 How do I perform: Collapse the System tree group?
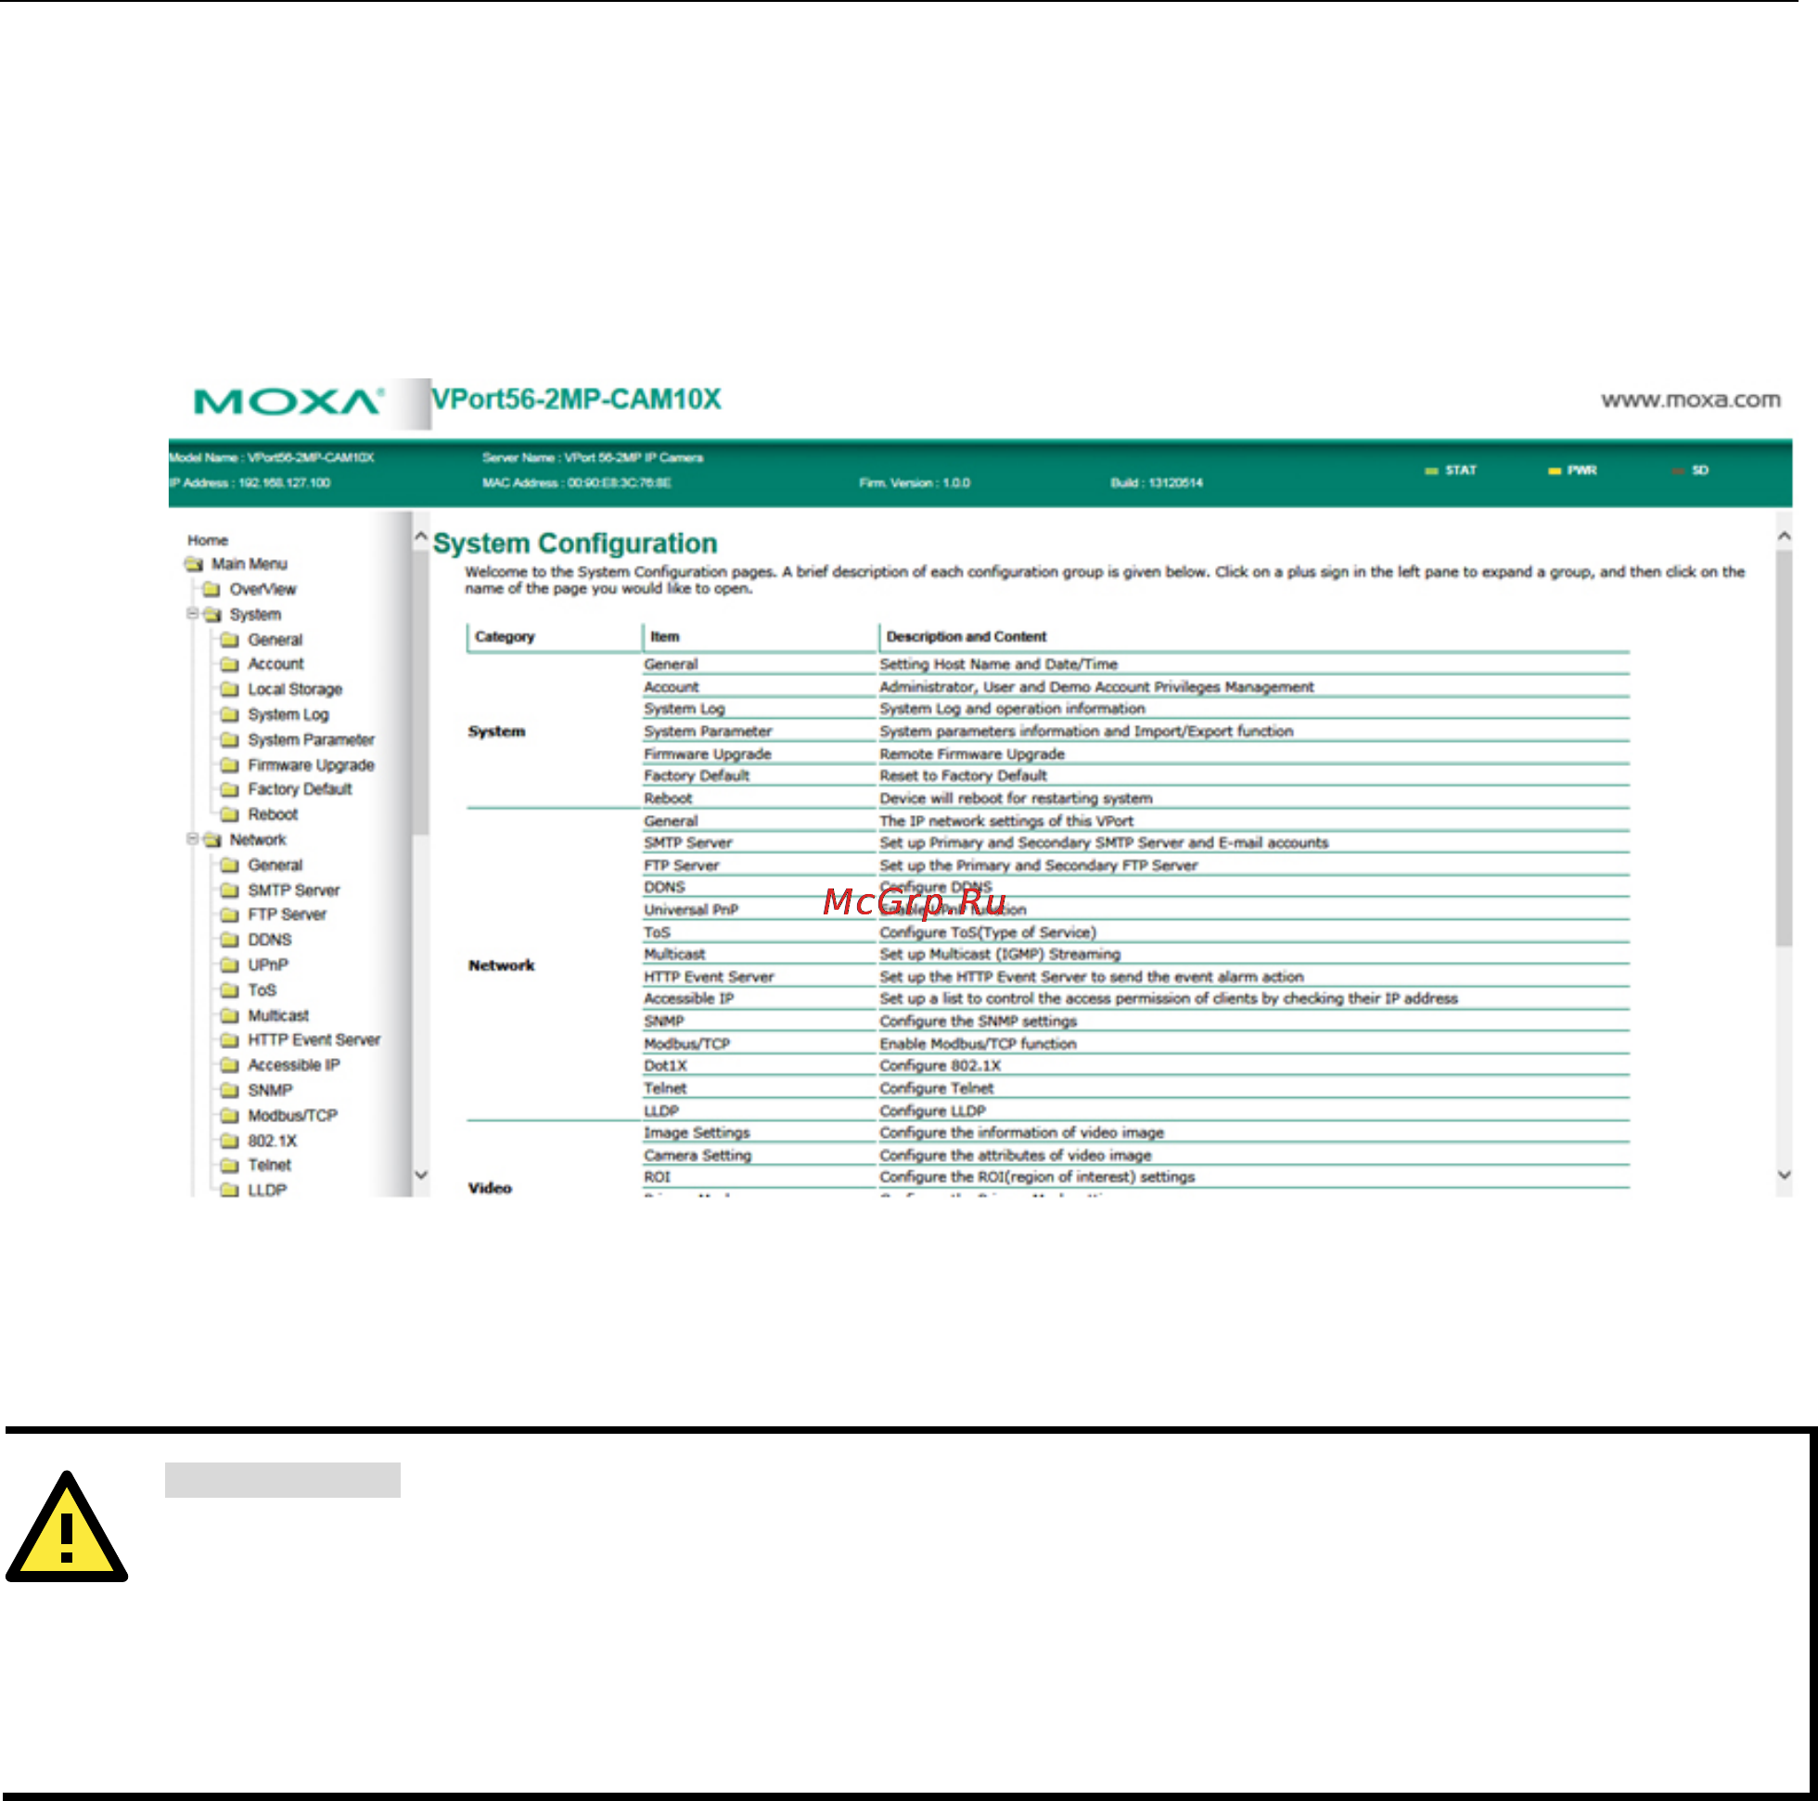coord(192,614)
